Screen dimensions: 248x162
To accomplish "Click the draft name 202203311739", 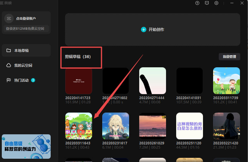I will click(226, 98).
